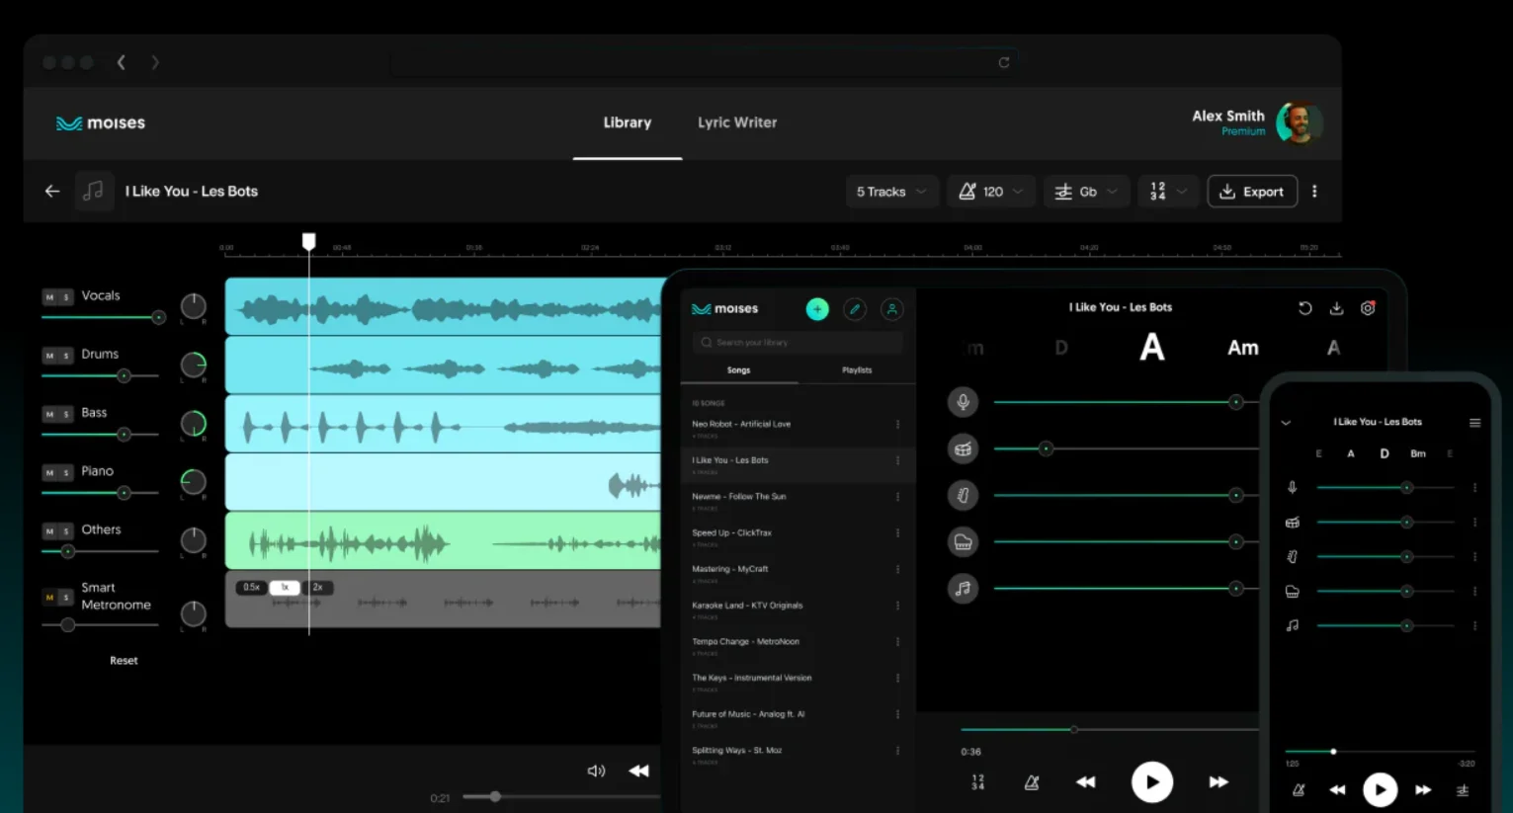Screen dimensions: 1513x813
Task: Click the download icon in tablet player header
Action: click(x=1336, y=308)
